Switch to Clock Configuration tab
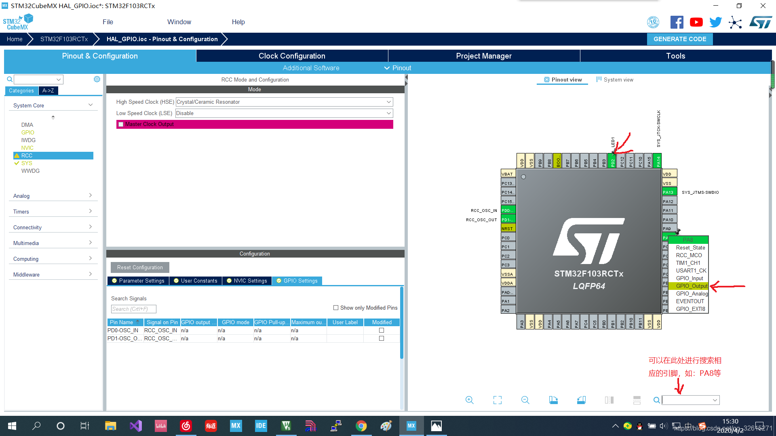 [x=292, y=56]
